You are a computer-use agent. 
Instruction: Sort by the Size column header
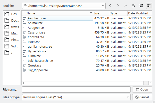tap(101, 13)
